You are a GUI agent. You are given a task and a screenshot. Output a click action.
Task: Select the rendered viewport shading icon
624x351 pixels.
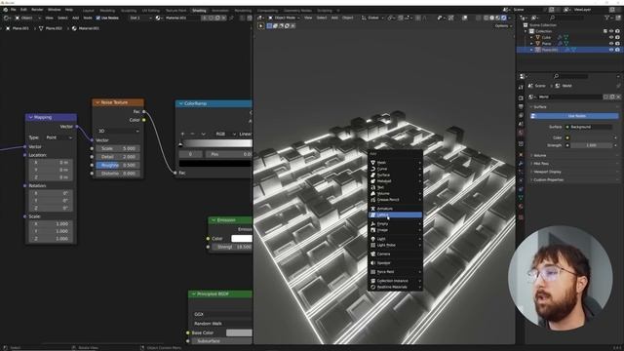click(503, 18)
